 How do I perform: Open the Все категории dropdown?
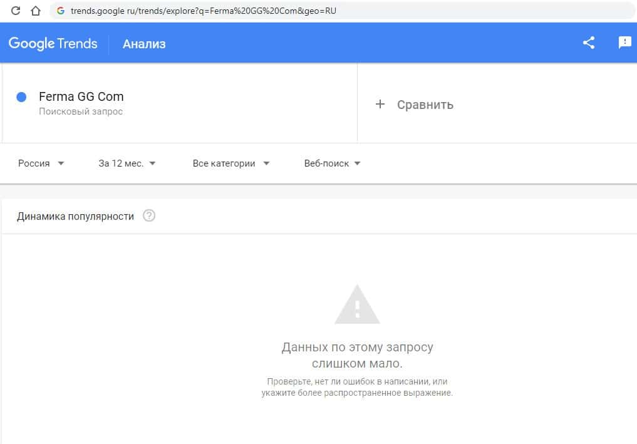[231, 163]
